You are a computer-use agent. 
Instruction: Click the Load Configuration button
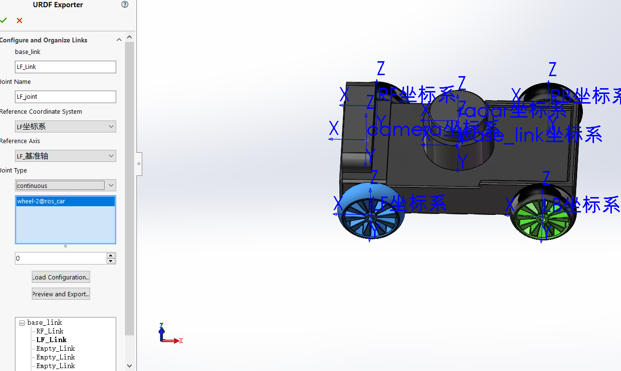click(x=61, y=277)
